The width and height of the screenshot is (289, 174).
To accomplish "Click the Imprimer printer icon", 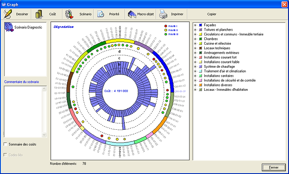I will 163,14.
